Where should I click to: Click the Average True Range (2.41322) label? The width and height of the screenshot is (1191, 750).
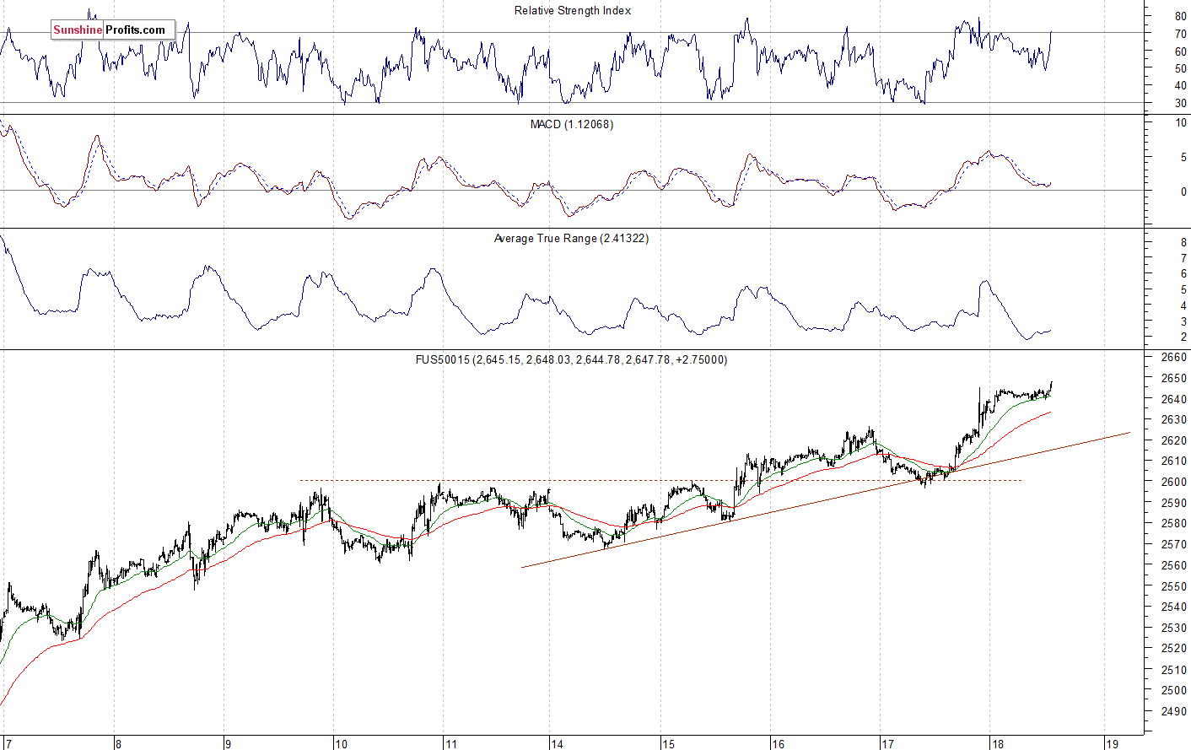[x=571, y=238]
